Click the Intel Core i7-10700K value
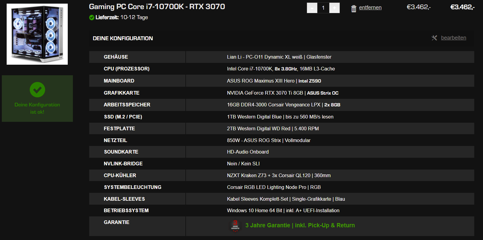This screenshot has width=483, height=240. click(281, 69)
